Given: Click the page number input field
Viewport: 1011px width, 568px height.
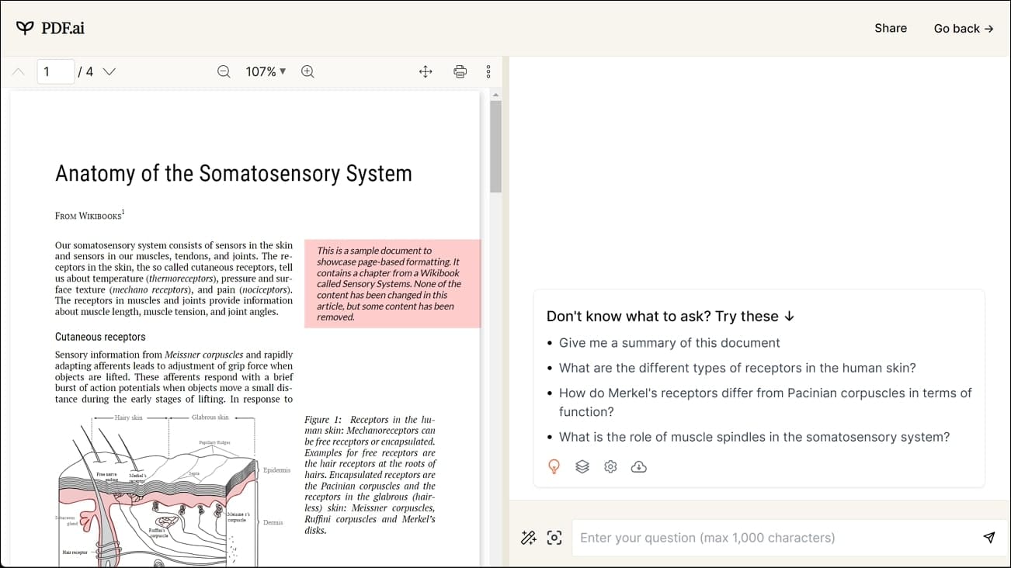Looking at the screenshot, I should pyautogui.click(x=56, y=71).
